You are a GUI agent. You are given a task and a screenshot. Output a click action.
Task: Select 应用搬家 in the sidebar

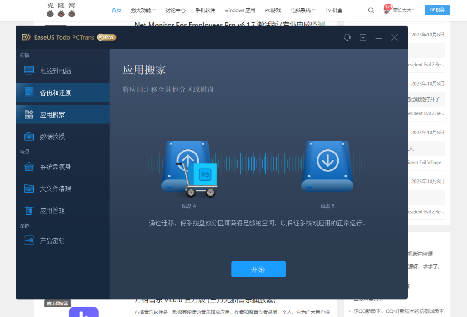63,114
